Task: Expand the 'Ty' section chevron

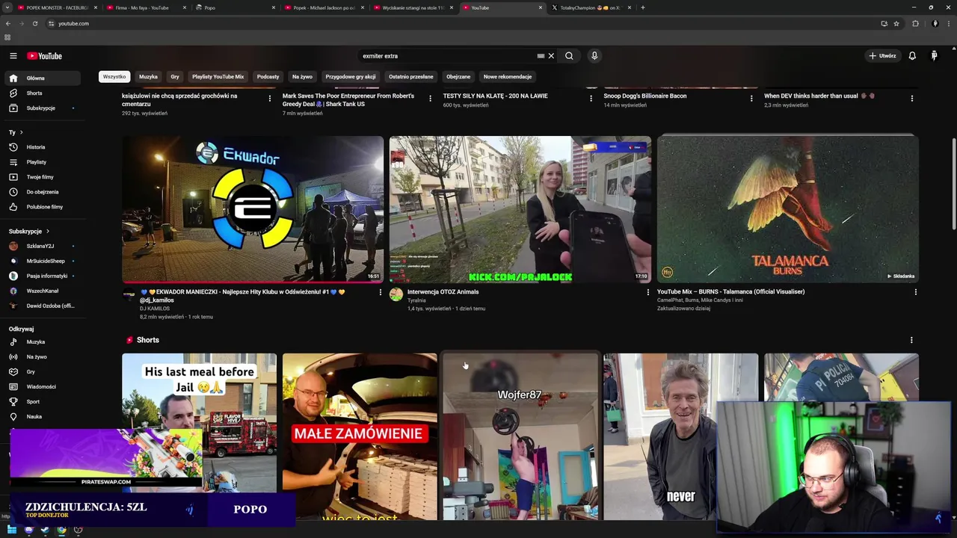Action: [x=21, y=132]
